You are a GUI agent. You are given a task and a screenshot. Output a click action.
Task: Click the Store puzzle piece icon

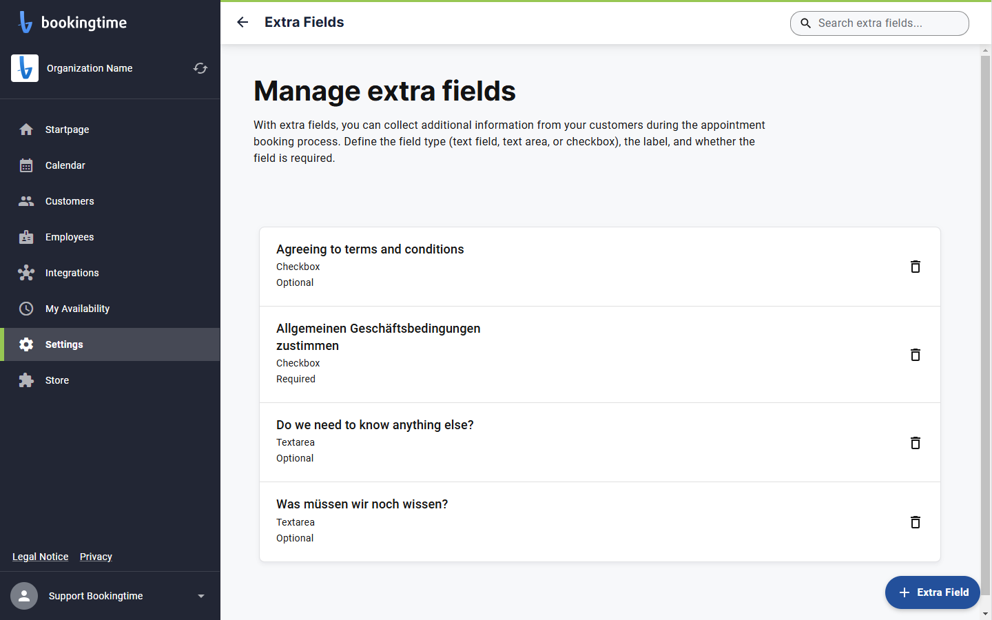click(x=26, y=380)
